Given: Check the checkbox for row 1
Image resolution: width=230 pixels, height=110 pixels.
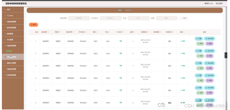Looking at the screenshot, I should tap(31, 41).
